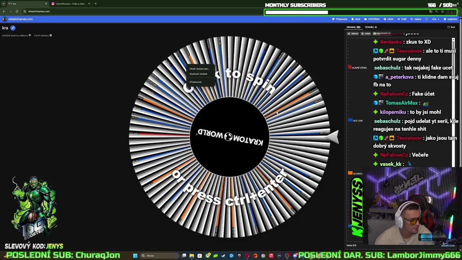Select the red HLAVNÍ VÝHRA entry
Screen dimensions: 462x260
357,68
